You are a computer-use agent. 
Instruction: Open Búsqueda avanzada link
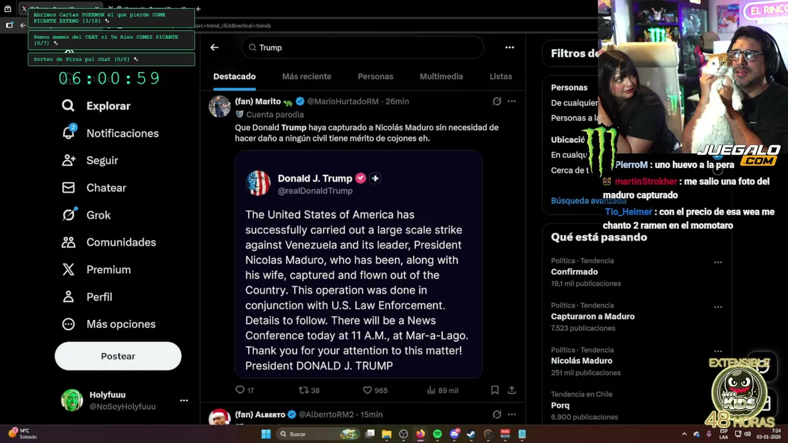point(589,201)
